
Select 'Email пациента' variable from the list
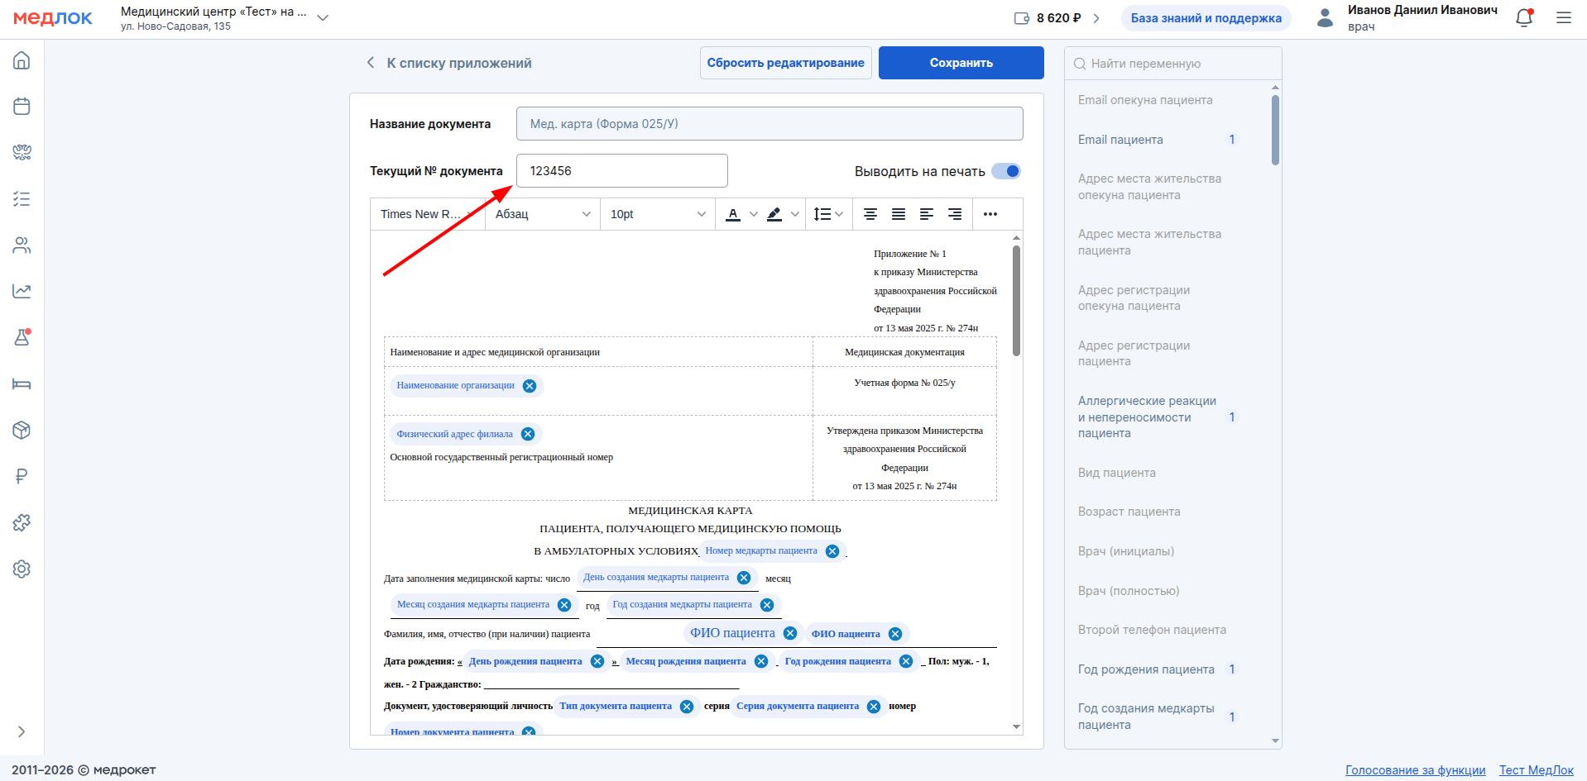click(x=1120, y=140)
